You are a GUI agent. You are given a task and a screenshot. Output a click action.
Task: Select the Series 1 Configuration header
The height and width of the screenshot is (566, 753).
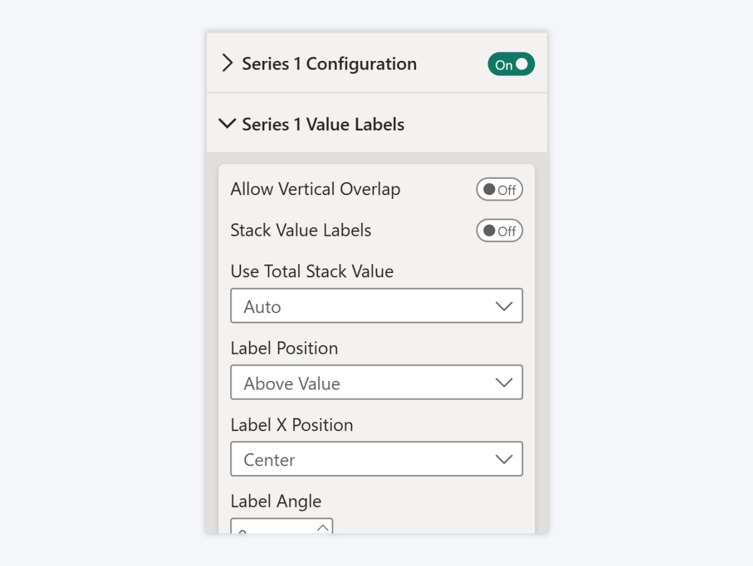tap(329, 63)
